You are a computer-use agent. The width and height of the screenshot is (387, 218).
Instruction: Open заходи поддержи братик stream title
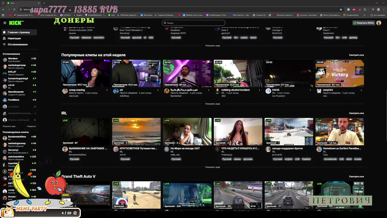click(x=287, y=148)
